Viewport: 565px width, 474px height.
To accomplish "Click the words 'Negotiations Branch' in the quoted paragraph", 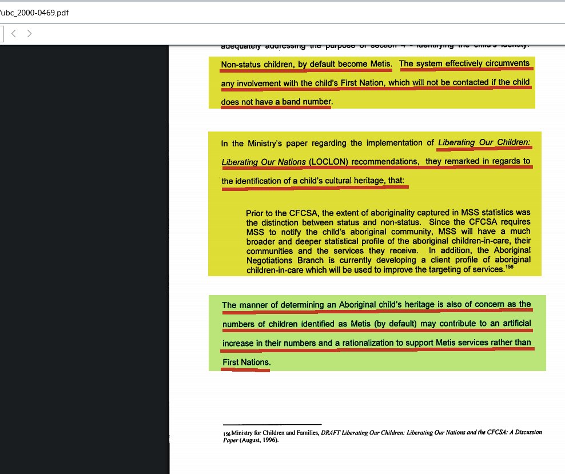I will point(286,260).
